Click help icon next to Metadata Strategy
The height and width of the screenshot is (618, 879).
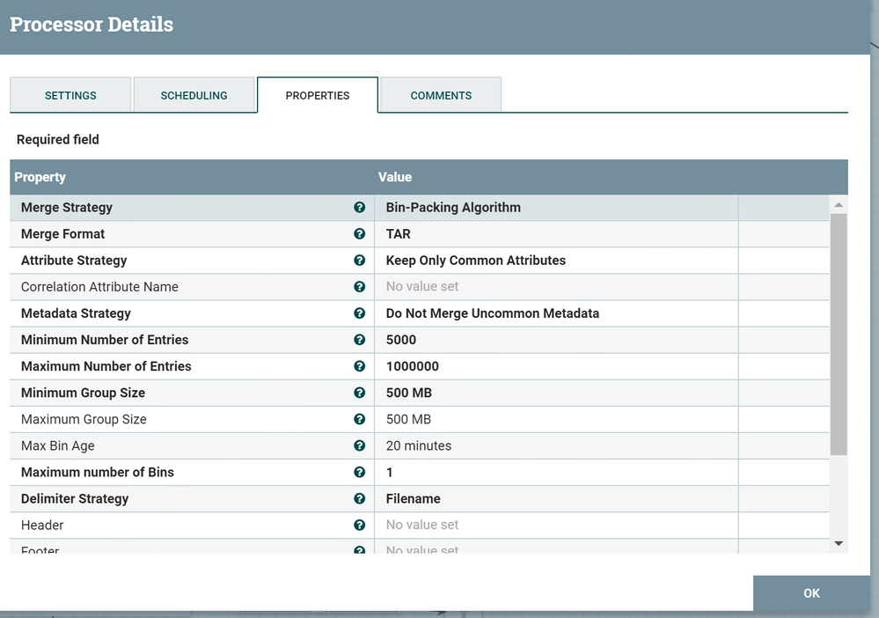pyautogui.click(x=359, y=313)
